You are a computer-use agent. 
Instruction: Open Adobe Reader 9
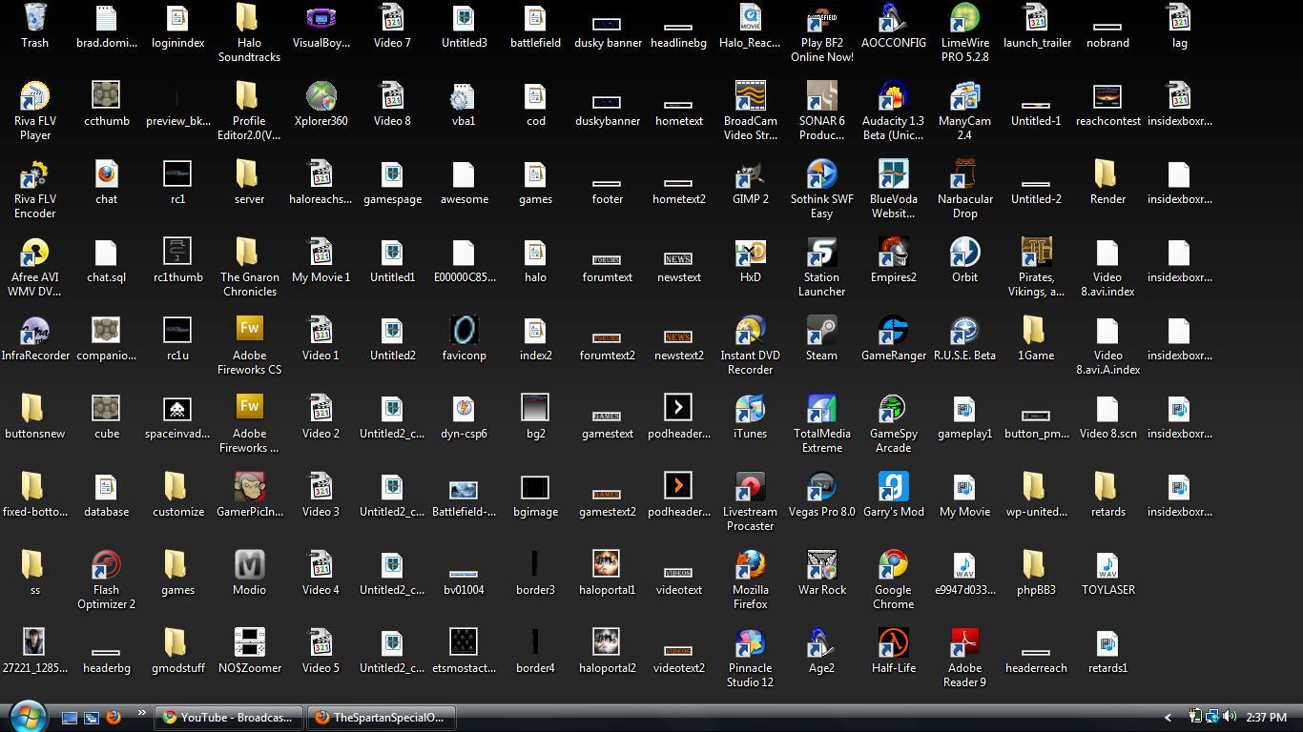(964, 641)
